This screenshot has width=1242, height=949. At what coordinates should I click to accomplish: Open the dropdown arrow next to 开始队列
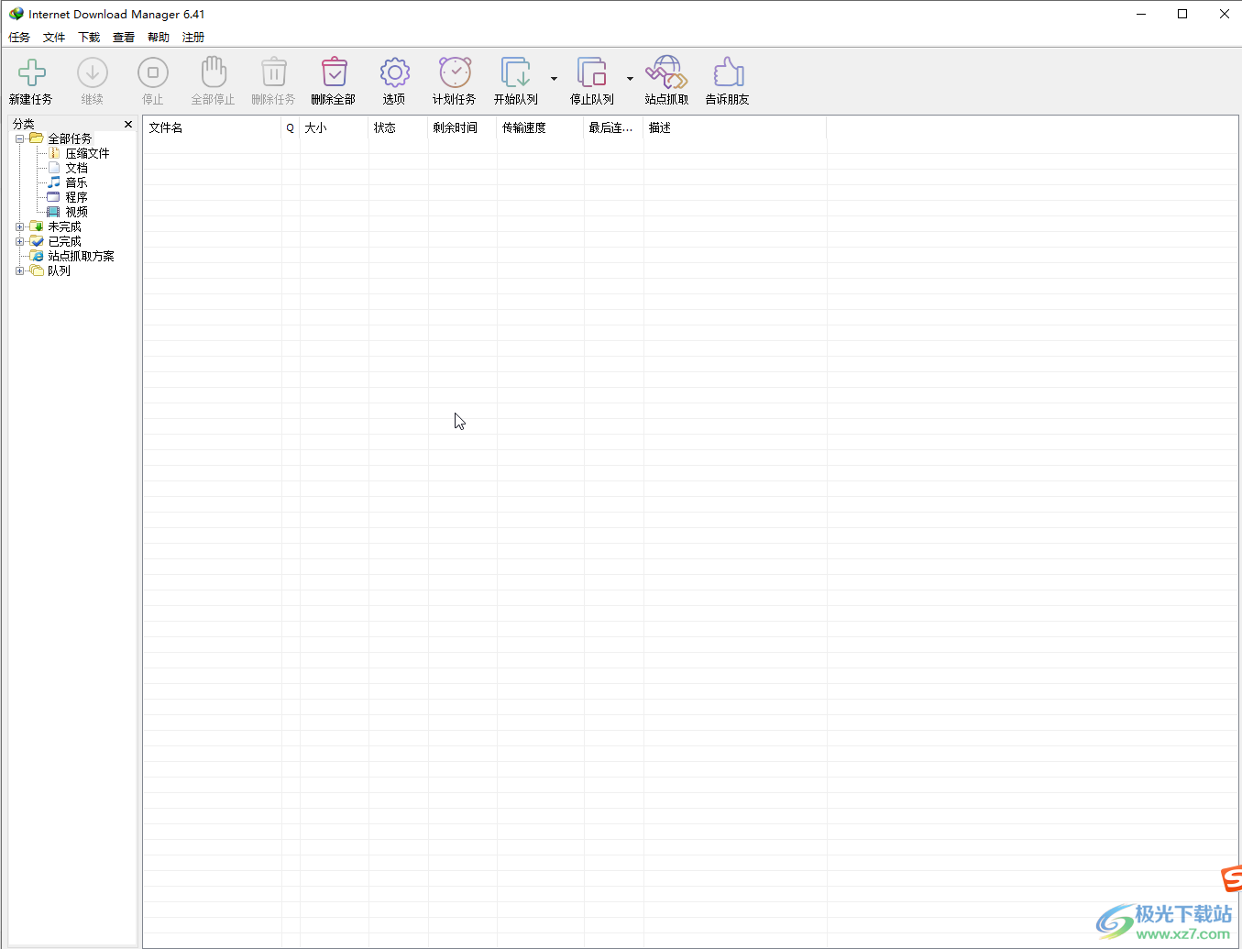554,79
